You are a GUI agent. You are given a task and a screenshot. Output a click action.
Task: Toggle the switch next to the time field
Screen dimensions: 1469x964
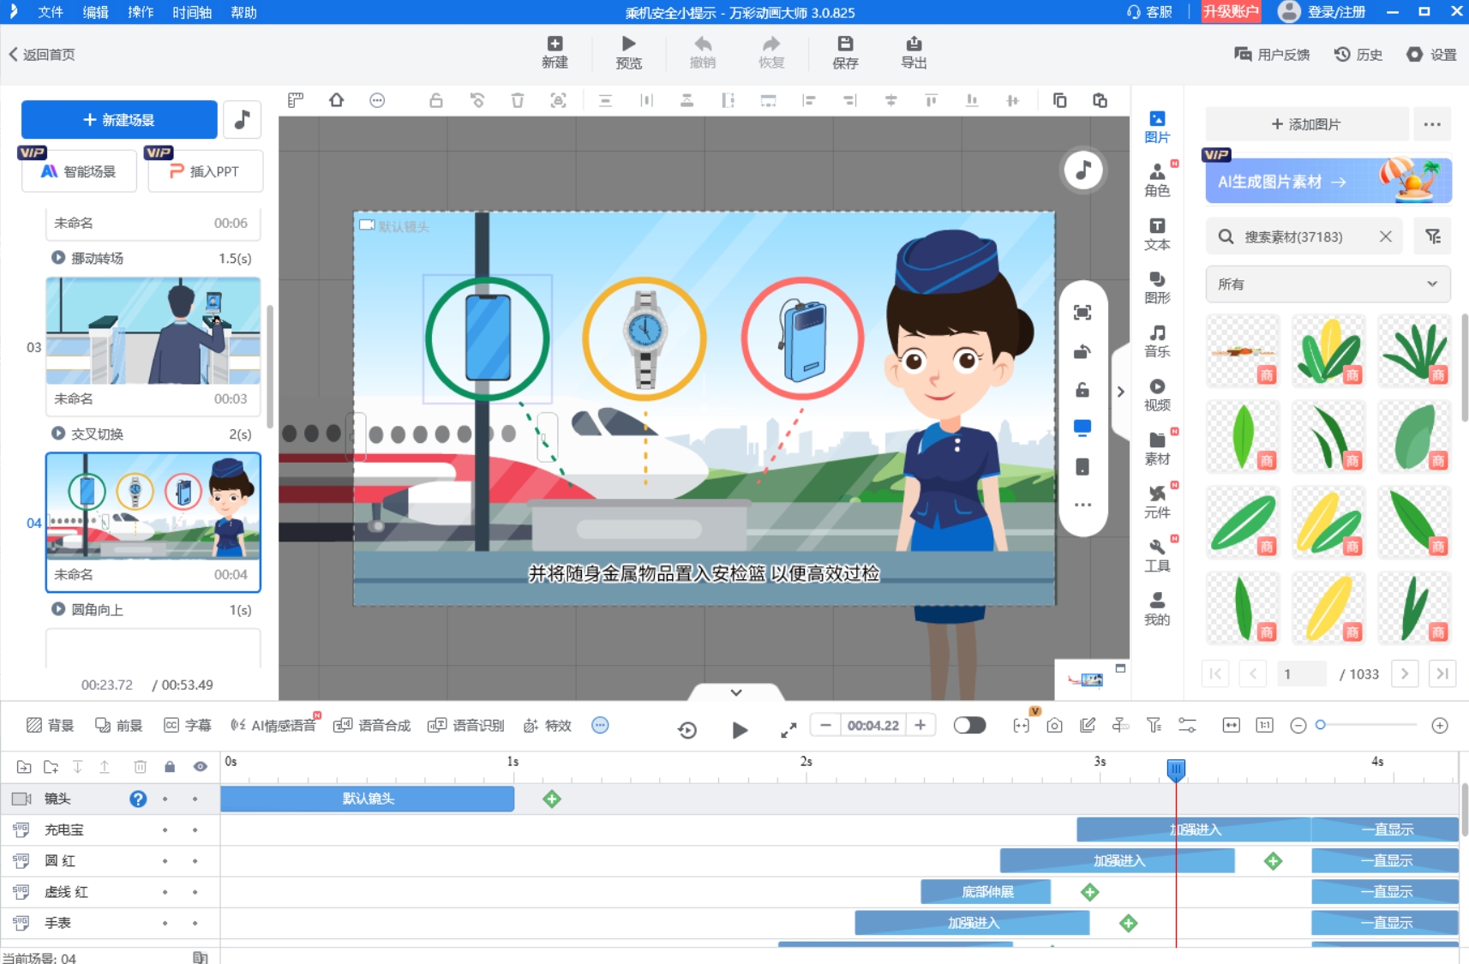(969, 726)
